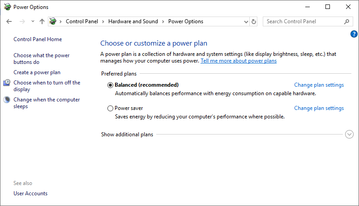The height and width of the screenshot is (206, 359).
Task: Open the address bar history dropdown
Action: coord(246,22)
